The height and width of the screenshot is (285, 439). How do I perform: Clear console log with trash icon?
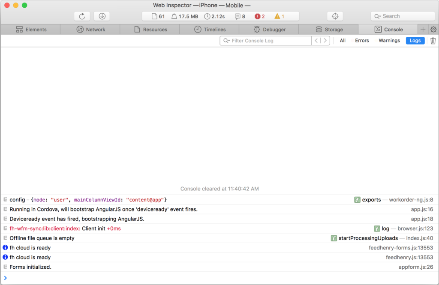pyautogui.click(x=433, y=41)
